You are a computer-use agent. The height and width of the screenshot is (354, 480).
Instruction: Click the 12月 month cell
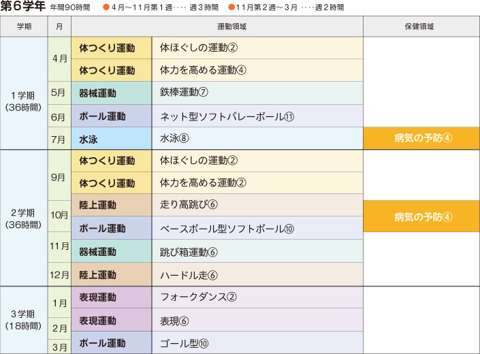click(59, 274)
